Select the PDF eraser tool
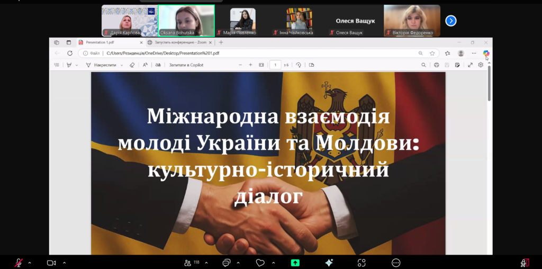 tap(132, 65)
